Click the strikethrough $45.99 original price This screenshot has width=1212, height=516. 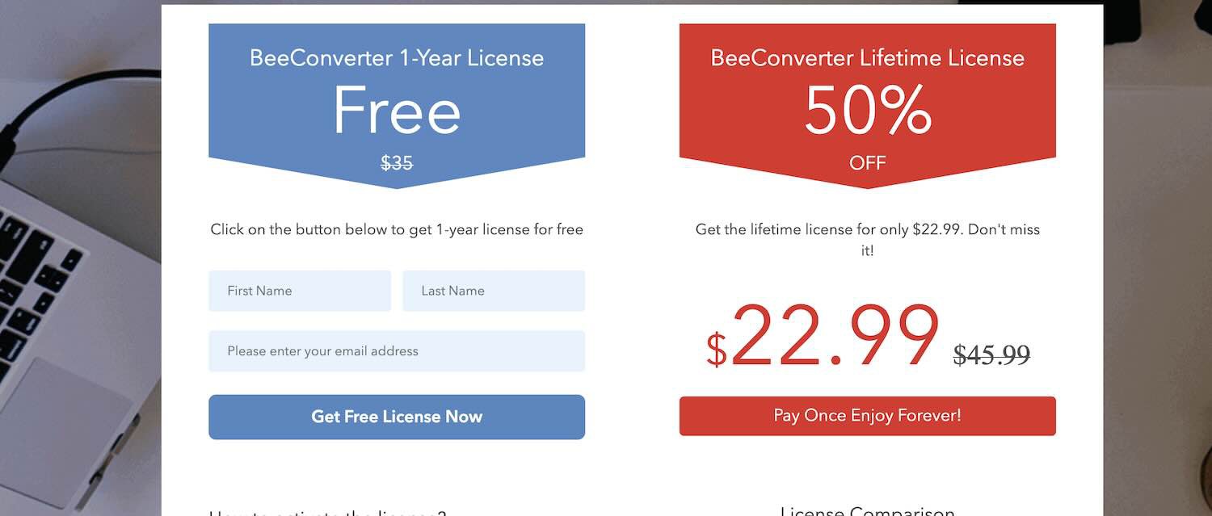[x=991, y=354]
